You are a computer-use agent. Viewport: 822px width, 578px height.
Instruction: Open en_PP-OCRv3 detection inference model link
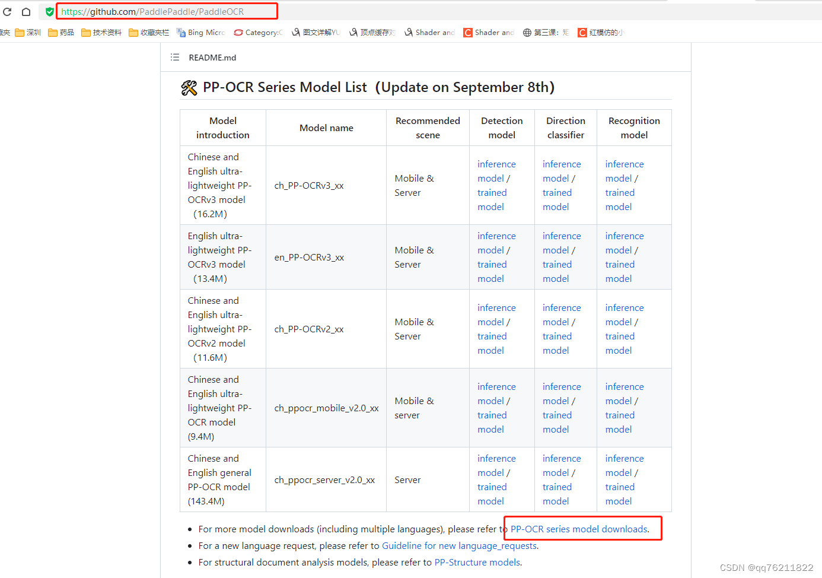pyautogui.click(x=496, y=243)
